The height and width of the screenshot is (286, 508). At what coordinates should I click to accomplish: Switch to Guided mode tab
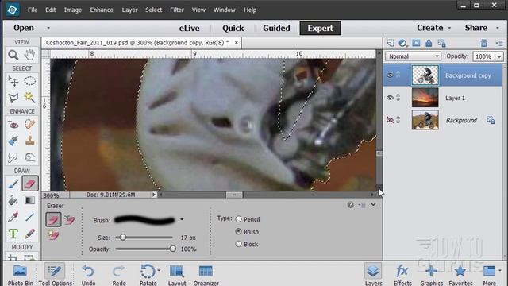(276, 29)
